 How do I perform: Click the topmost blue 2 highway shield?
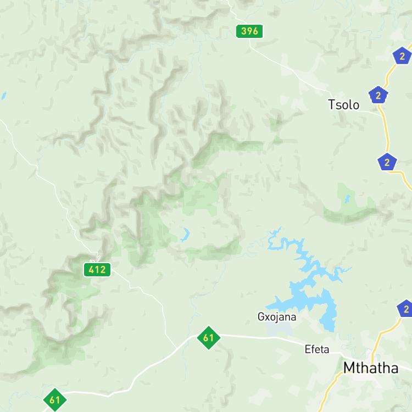(x=402, y=55)
